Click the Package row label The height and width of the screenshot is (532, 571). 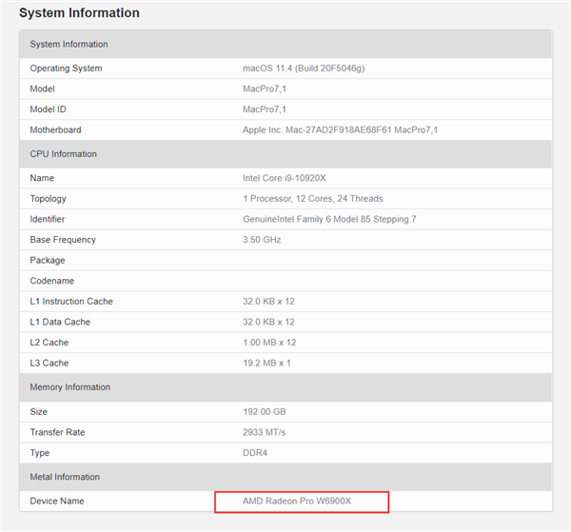tap(48, 260)
